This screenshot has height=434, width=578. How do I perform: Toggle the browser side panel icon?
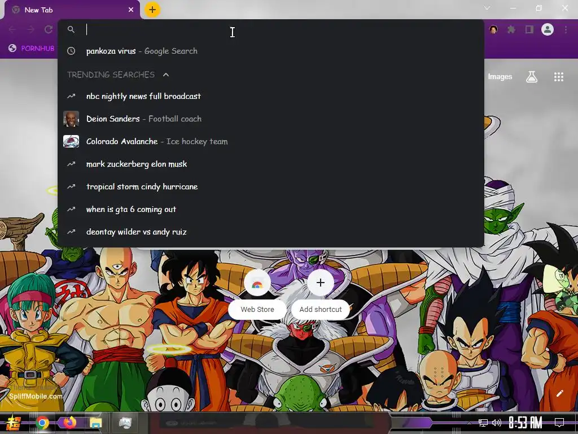pos(529,29)
